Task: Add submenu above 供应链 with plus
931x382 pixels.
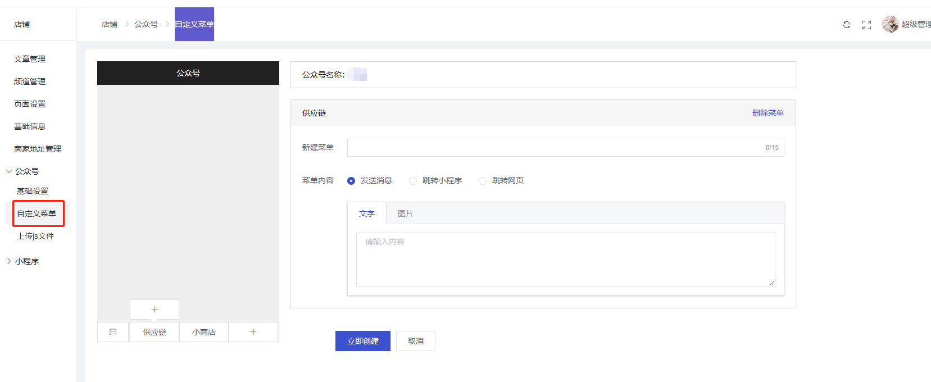Action: (155, 310)
